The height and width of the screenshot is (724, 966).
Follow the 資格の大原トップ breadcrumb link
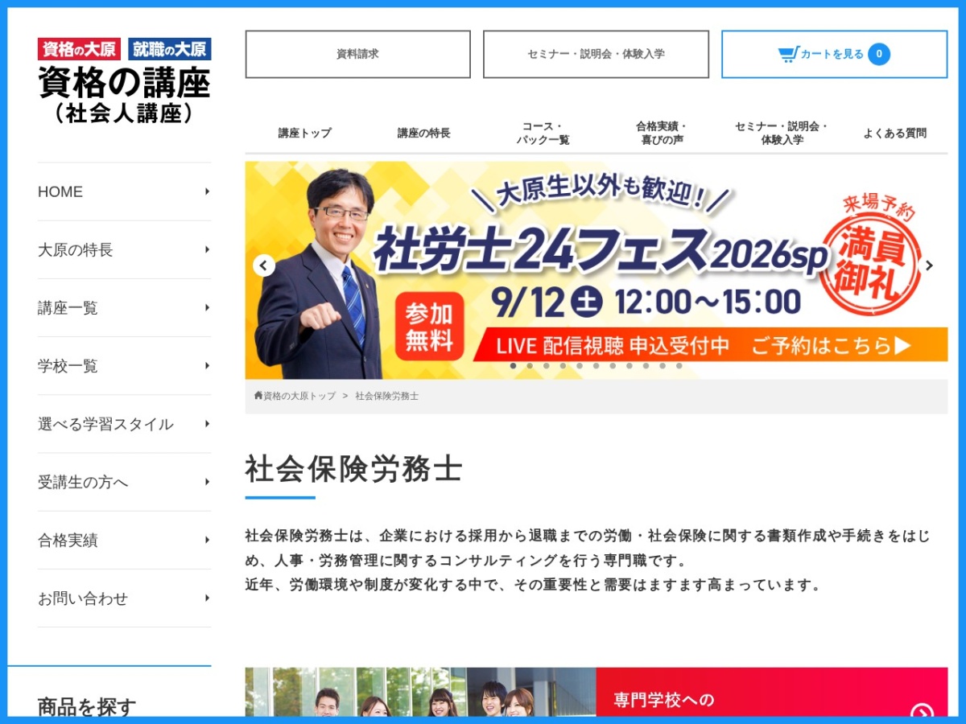(299, 396)
